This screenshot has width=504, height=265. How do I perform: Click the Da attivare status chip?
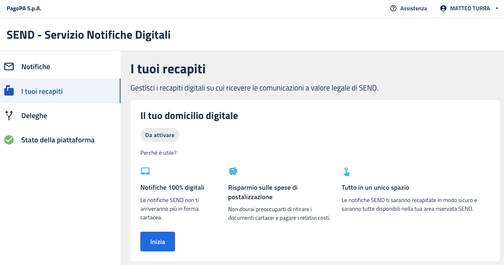pyautogui.click(x=160, y=135)
